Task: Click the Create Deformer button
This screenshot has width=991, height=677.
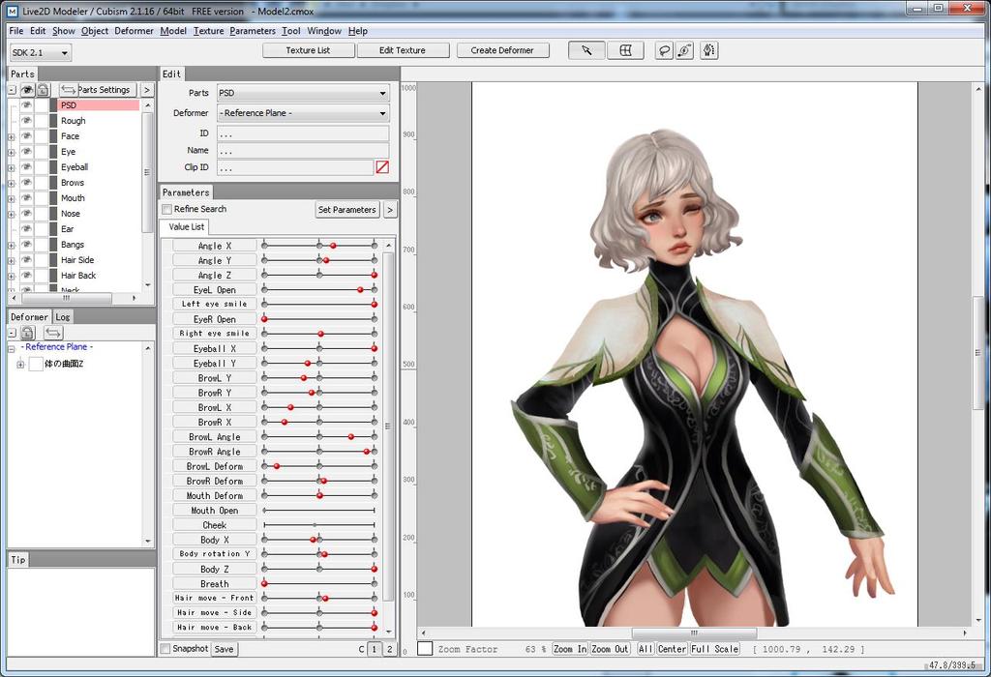Action: point(502,50)
